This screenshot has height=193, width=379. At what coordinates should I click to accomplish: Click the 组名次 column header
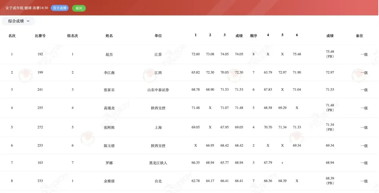coord(72,36)
